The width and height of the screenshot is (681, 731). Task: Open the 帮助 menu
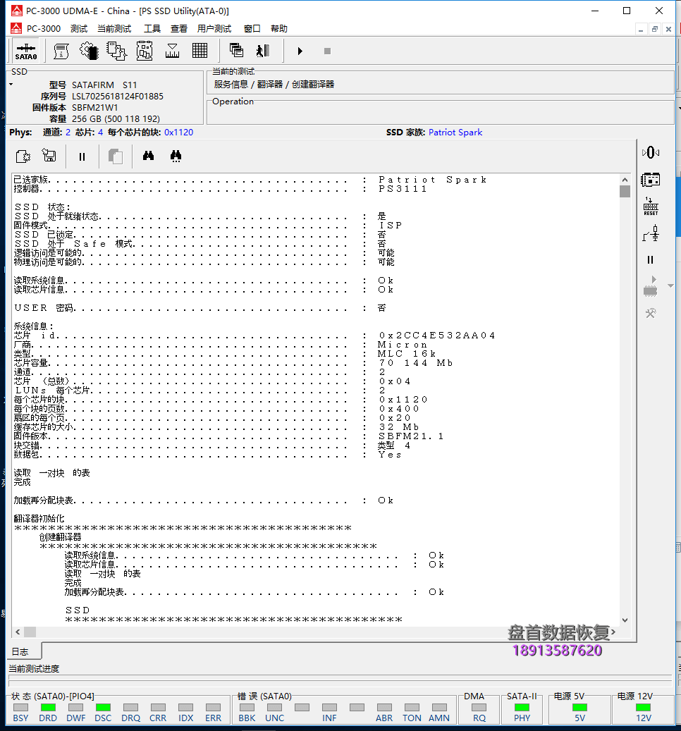click(x=278, y=28)
